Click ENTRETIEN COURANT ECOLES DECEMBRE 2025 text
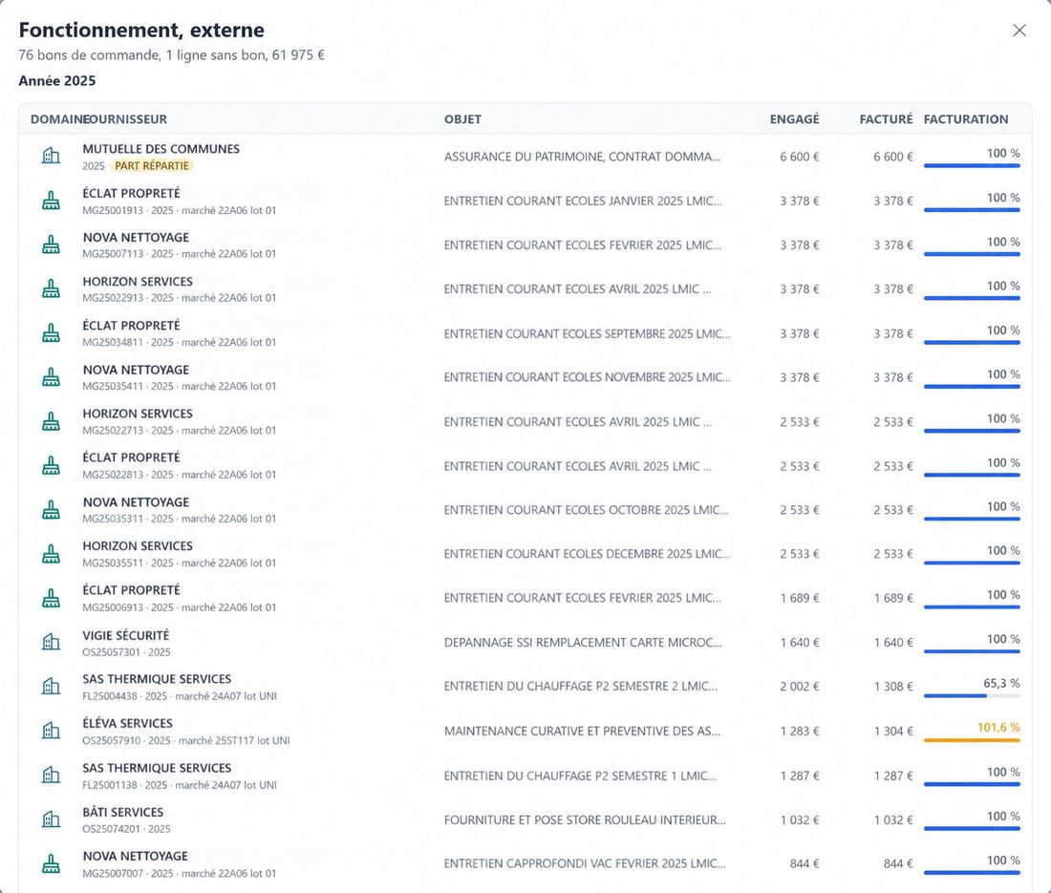 (x=588, y=554)
